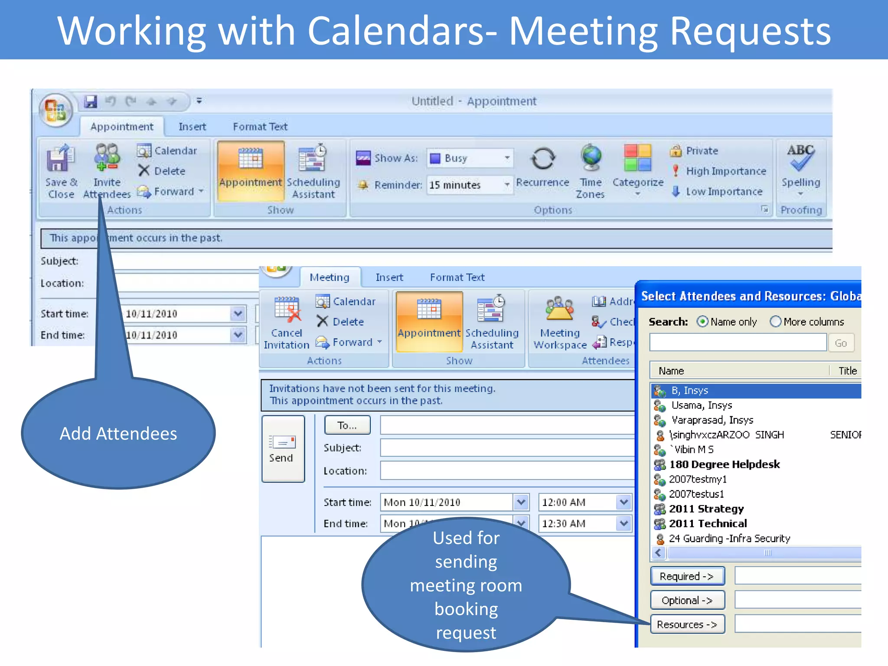Click the Categorize color squares
This screenshot has height=666, width=888.
637,158
